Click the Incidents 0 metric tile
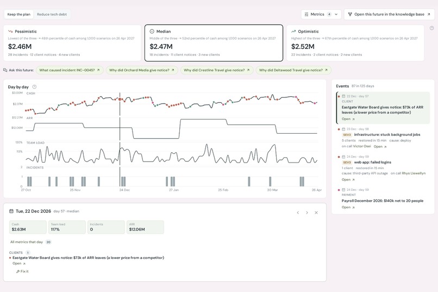438x292 pixels. [x=106, y=227]
